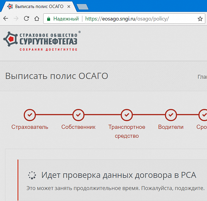Click the Пожалуйста, подождите message text
This screenshot has height=201, width=207.
click(173, 188)
